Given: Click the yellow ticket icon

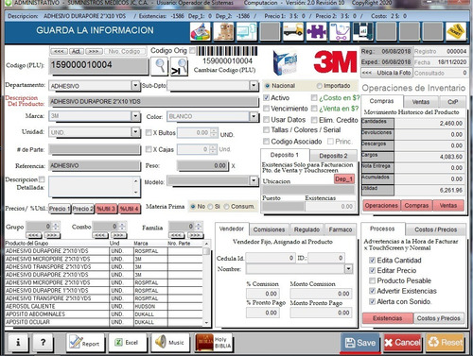Looking at the screenshot, I should point(456,31).
